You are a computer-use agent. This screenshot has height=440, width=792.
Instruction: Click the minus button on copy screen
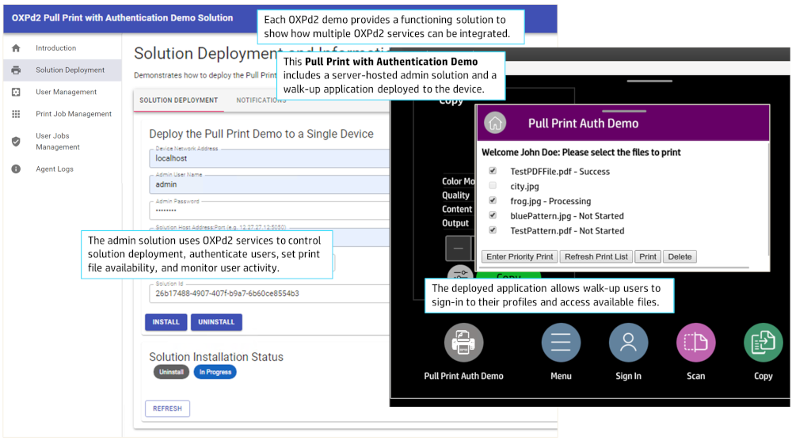[x=458, y=248]
